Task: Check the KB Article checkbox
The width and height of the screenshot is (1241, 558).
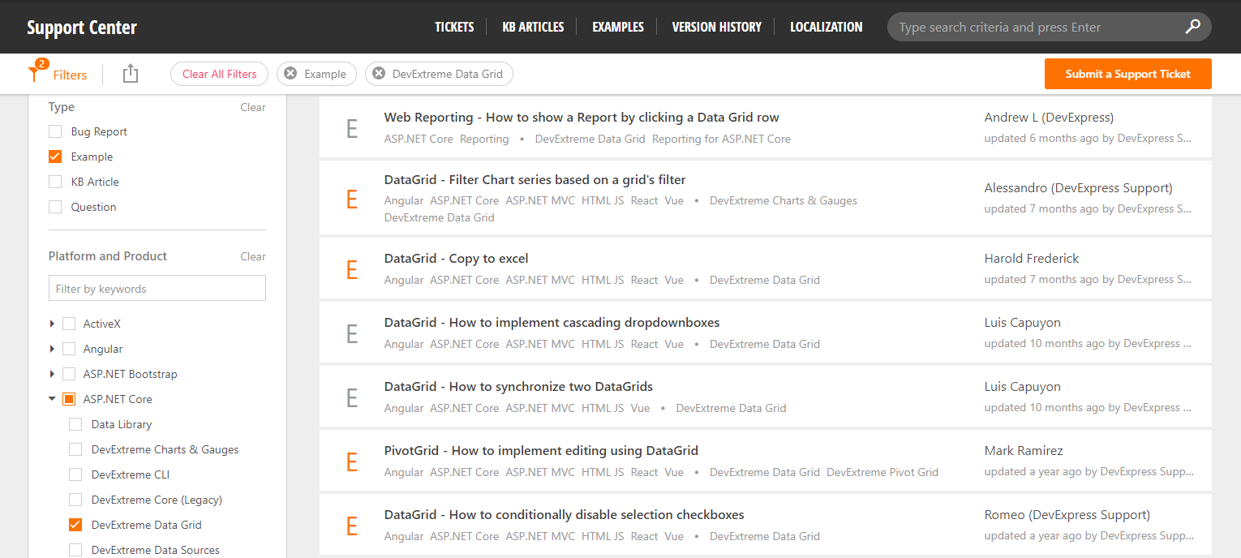Action: tap(55, 182)
